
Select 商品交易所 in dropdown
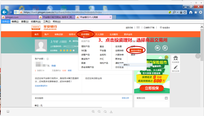[136, 50]
